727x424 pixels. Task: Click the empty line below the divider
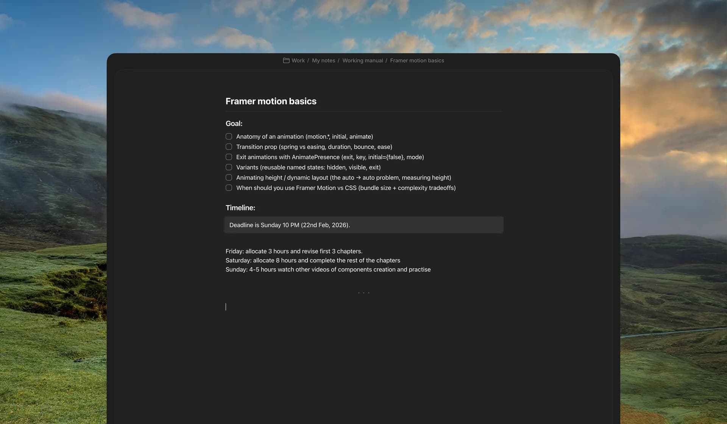363,307
